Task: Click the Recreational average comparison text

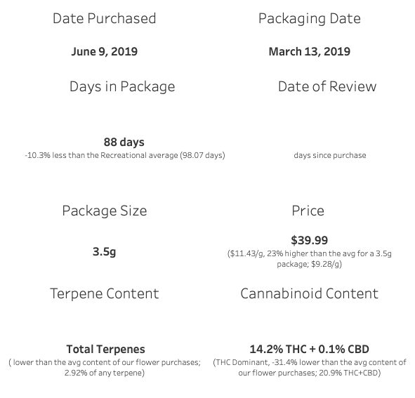Action: (x=125, y=155)
